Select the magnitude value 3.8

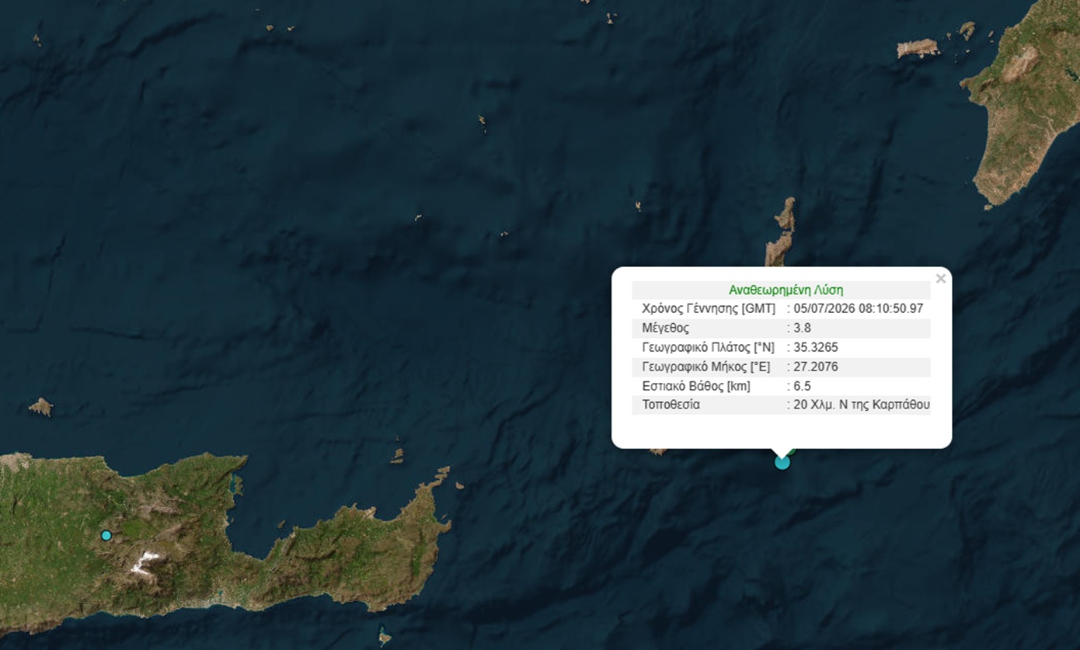pyautogui.click(x=802, y=328)
